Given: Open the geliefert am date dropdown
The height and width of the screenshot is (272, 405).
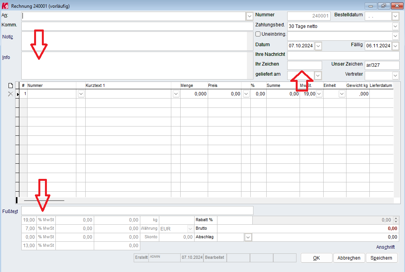Looking at the screenshot, I should pos(318,75).
